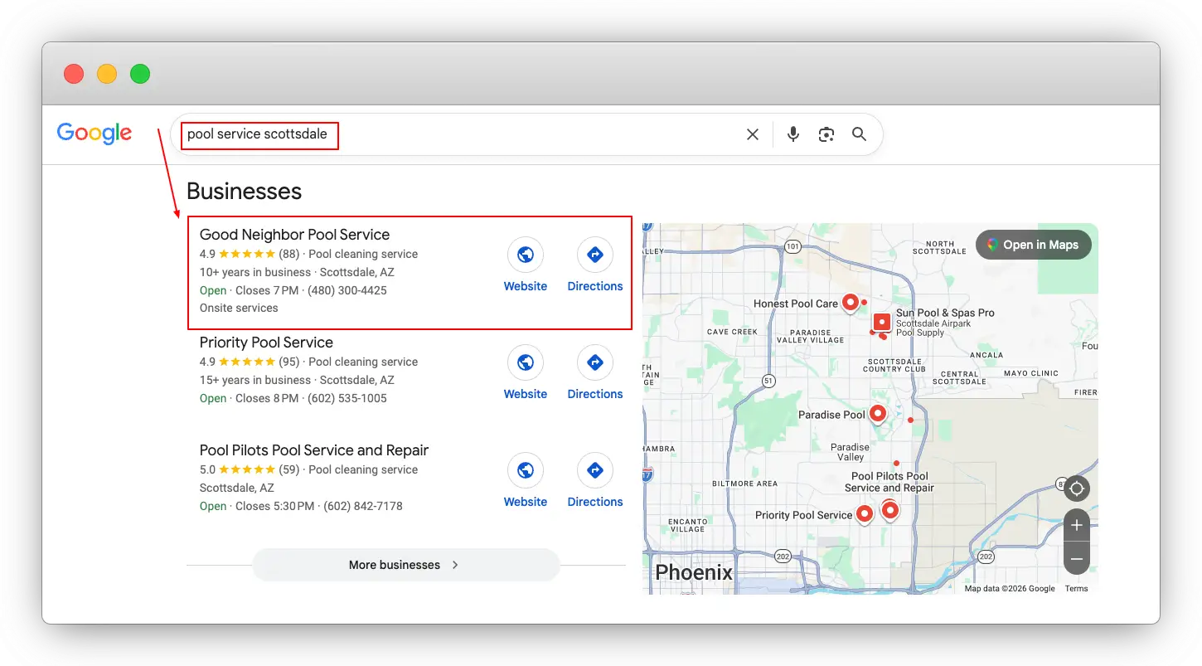
Task: Click the Website label under Good Neighbor
Action: [x=526, y=286]
